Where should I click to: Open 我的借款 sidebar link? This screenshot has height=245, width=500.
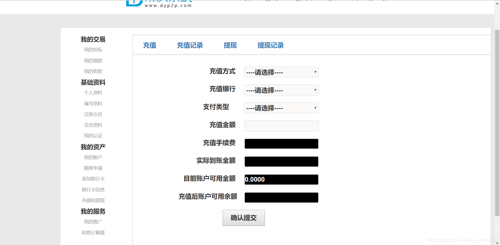[93, 61]
